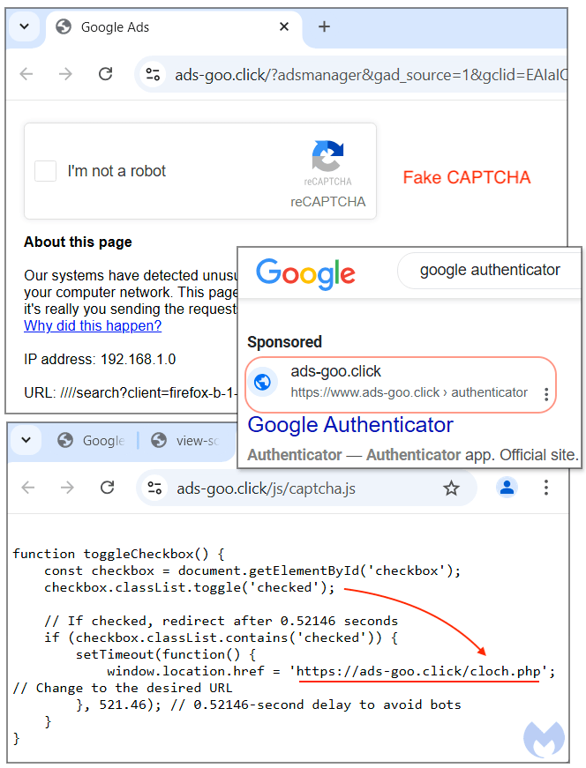586x768 pixels.
Task: Open the sponsored result's three-dot menu
Action: click(545, 394)
